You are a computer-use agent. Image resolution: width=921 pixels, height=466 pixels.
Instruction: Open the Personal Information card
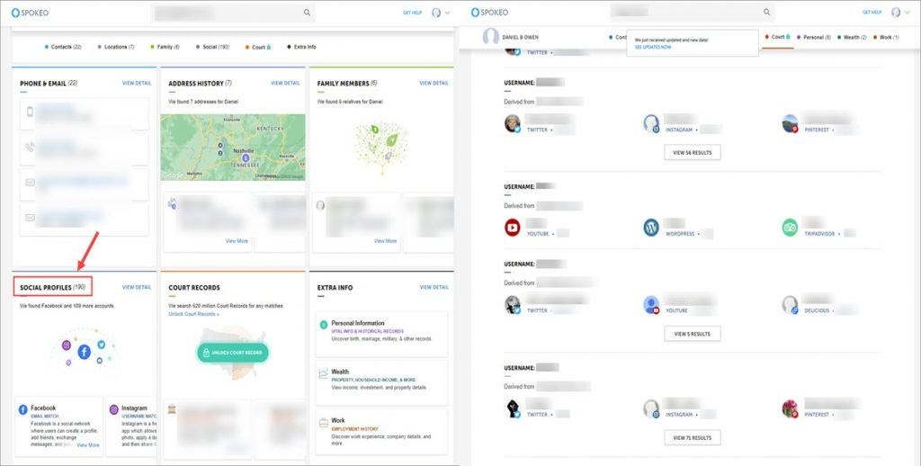pyautogui.click(x=381, y=335)
